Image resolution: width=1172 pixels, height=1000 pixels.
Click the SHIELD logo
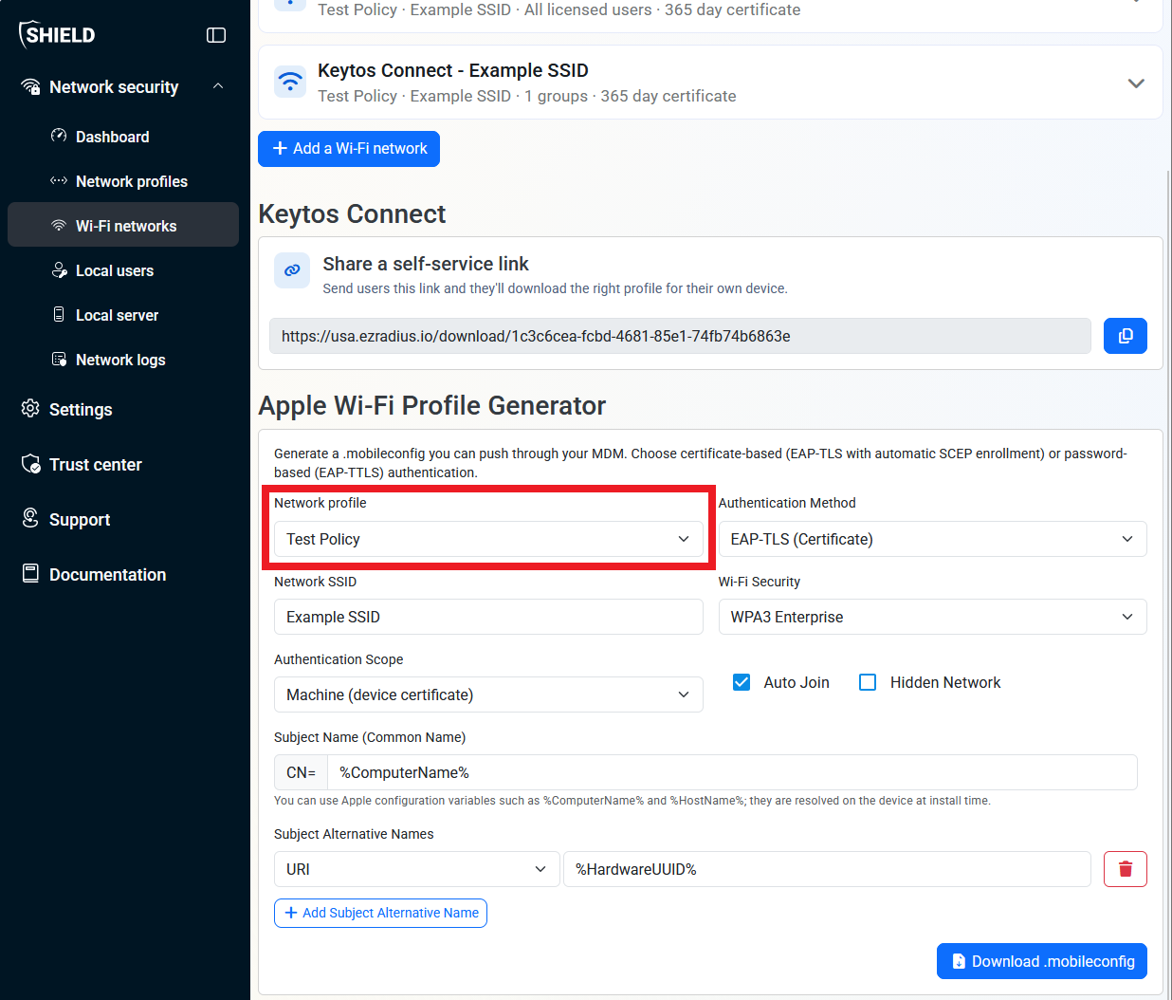(x=57, y=35)
